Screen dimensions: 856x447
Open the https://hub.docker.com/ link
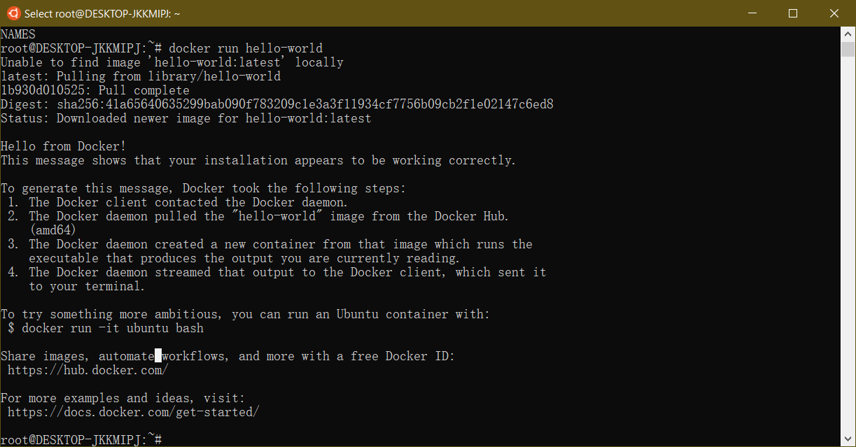[87, 370]
